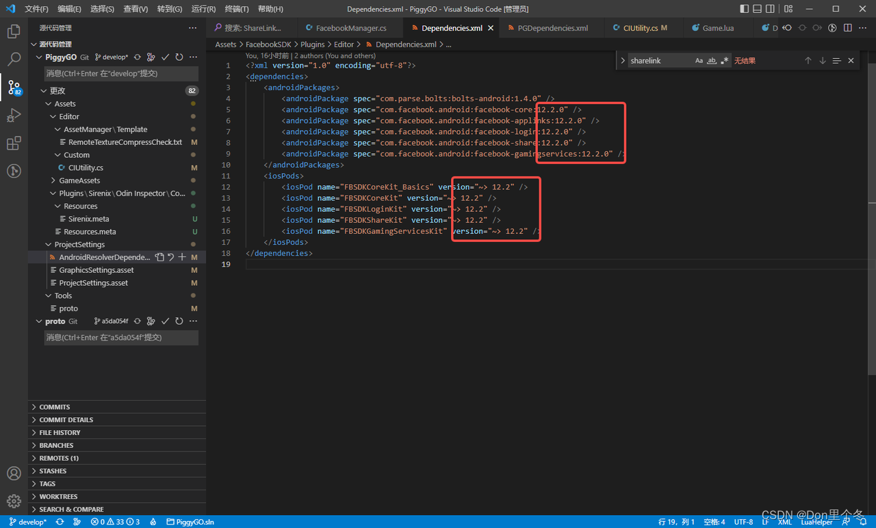Screen dimensions: 876x528
Task: Open Source Control view with 82 badge
Action: pos(14,88)
